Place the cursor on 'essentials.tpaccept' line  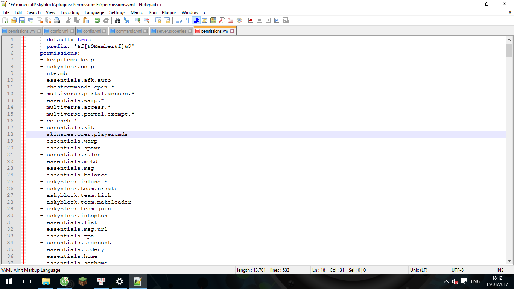[x=79, y=243]
